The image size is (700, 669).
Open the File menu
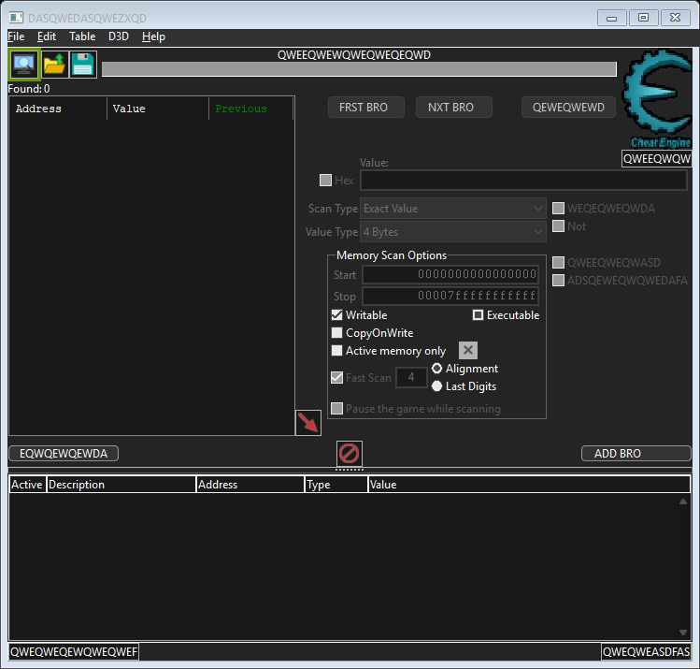[16, 36]
